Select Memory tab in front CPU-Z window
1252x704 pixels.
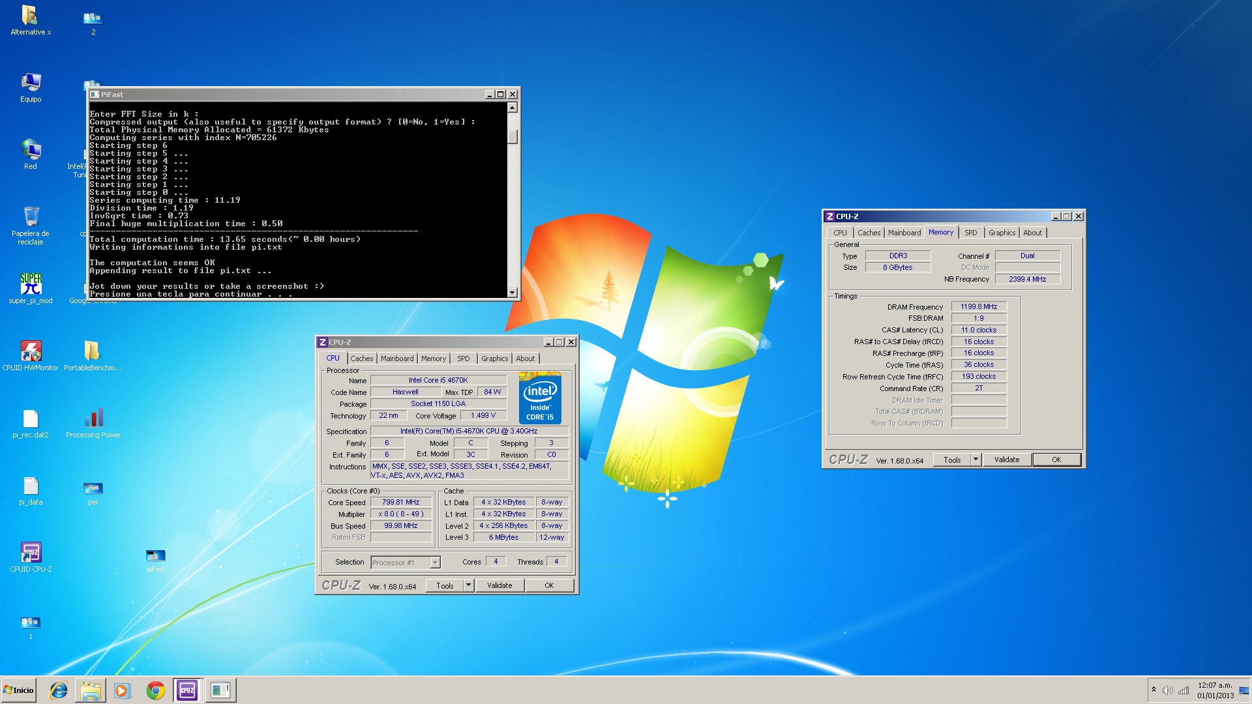click(434, 359)
